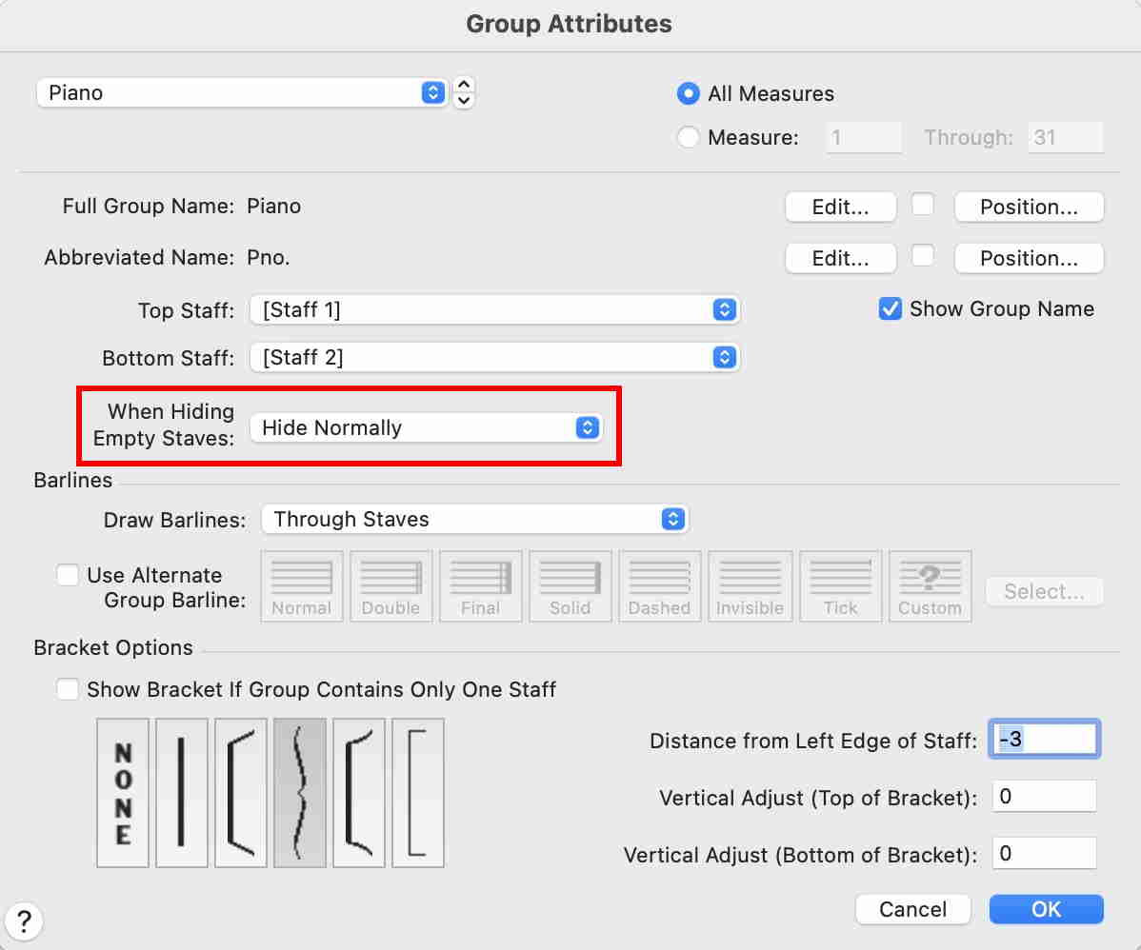1141x950 pixels.
Task: Open the Piano group selector dropdown
Action: [242, 93]
